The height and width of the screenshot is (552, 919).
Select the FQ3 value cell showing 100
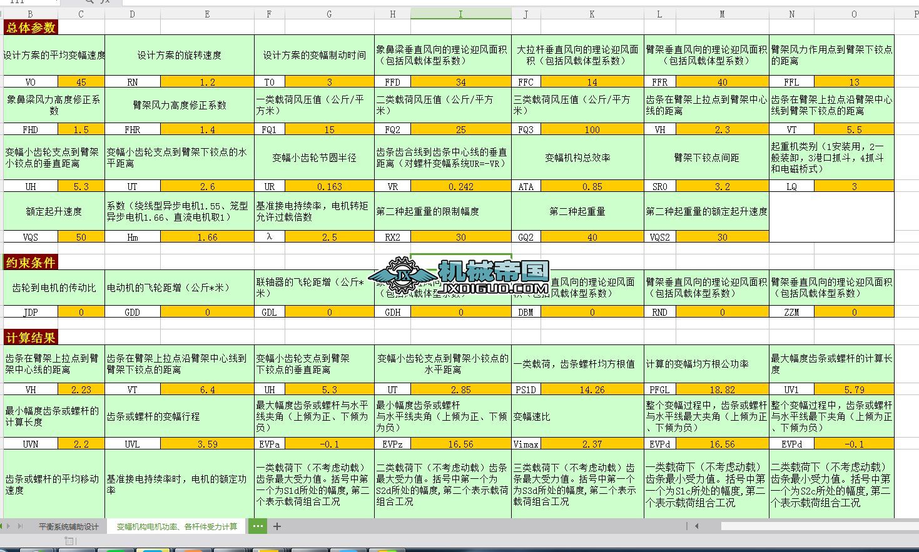tap(592, 129)
